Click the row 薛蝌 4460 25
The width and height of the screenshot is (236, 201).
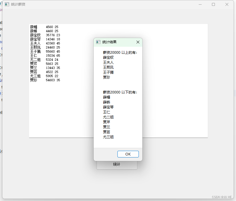click(44, 31)
